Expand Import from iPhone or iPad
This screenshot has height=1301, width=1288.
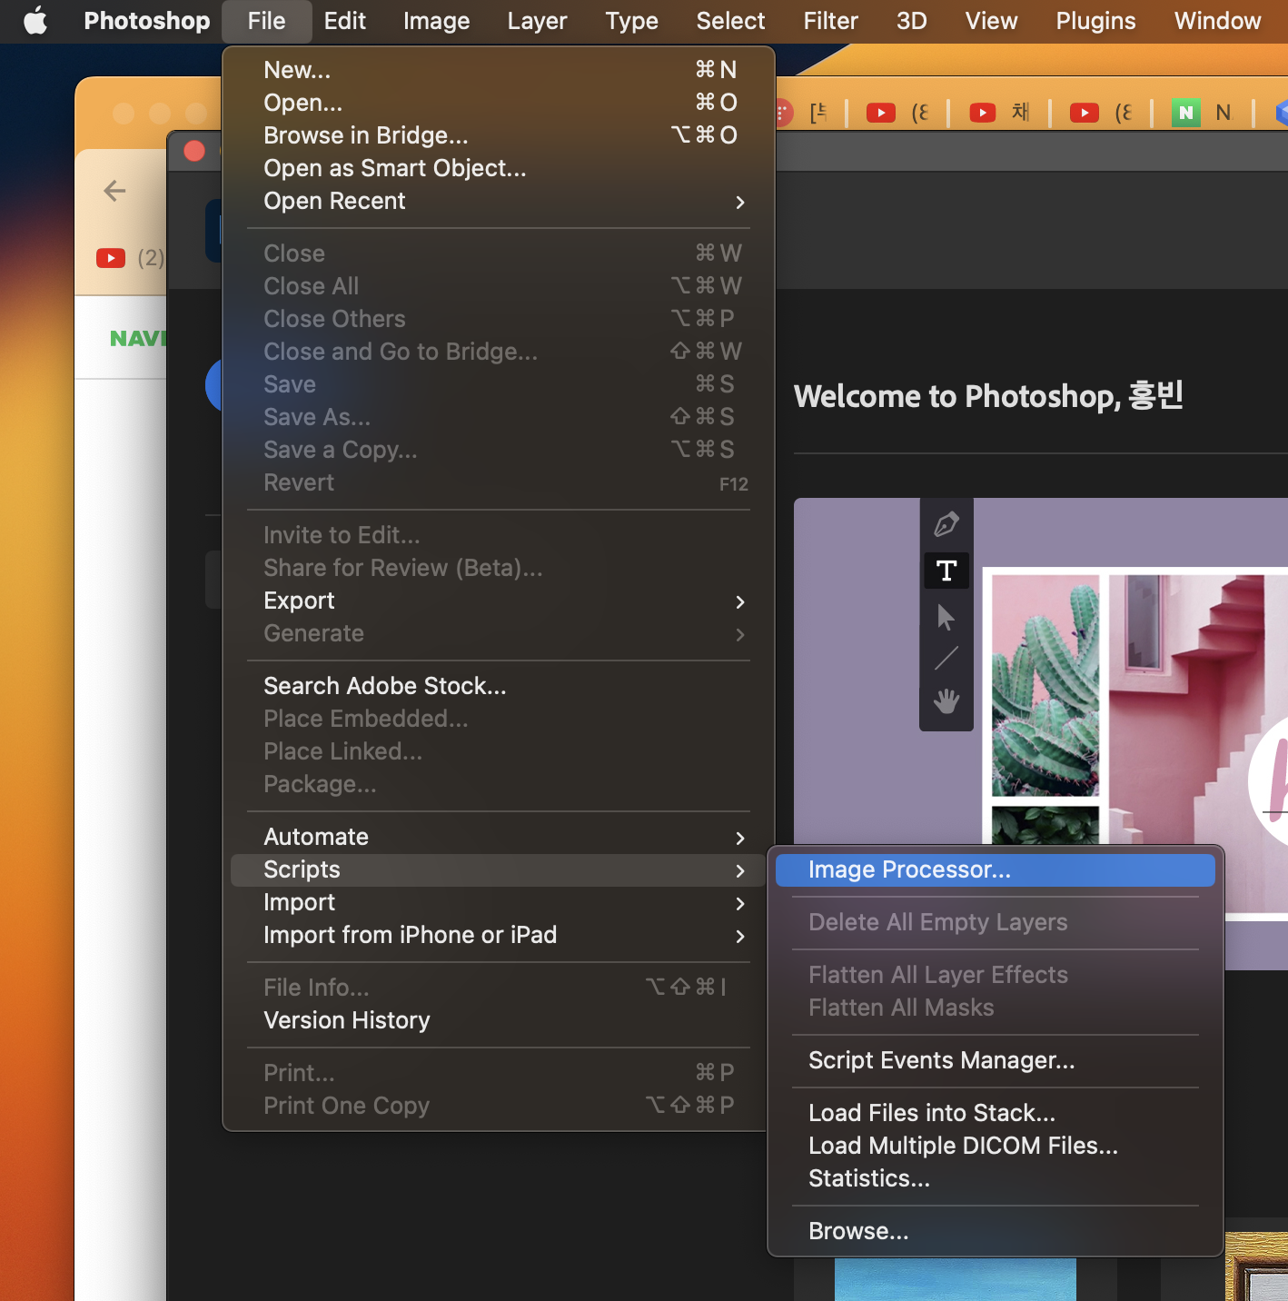pos(499,935)
